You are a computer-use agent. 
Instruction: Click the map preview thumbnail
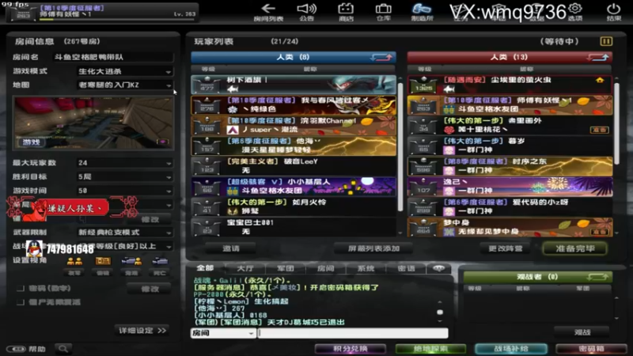coord(93,123)
